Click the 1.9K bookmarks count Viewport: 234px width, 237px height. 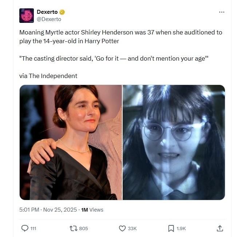(x=181, y=228)
